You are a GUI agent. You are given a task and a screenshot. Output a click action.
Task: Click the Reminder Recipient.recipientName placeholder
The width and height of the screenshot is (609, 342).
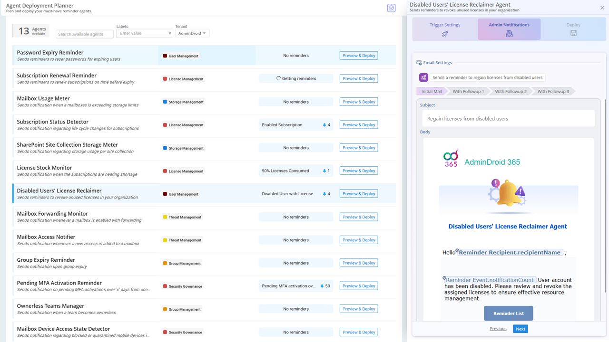pyautogui.click(x=510, y=252)
